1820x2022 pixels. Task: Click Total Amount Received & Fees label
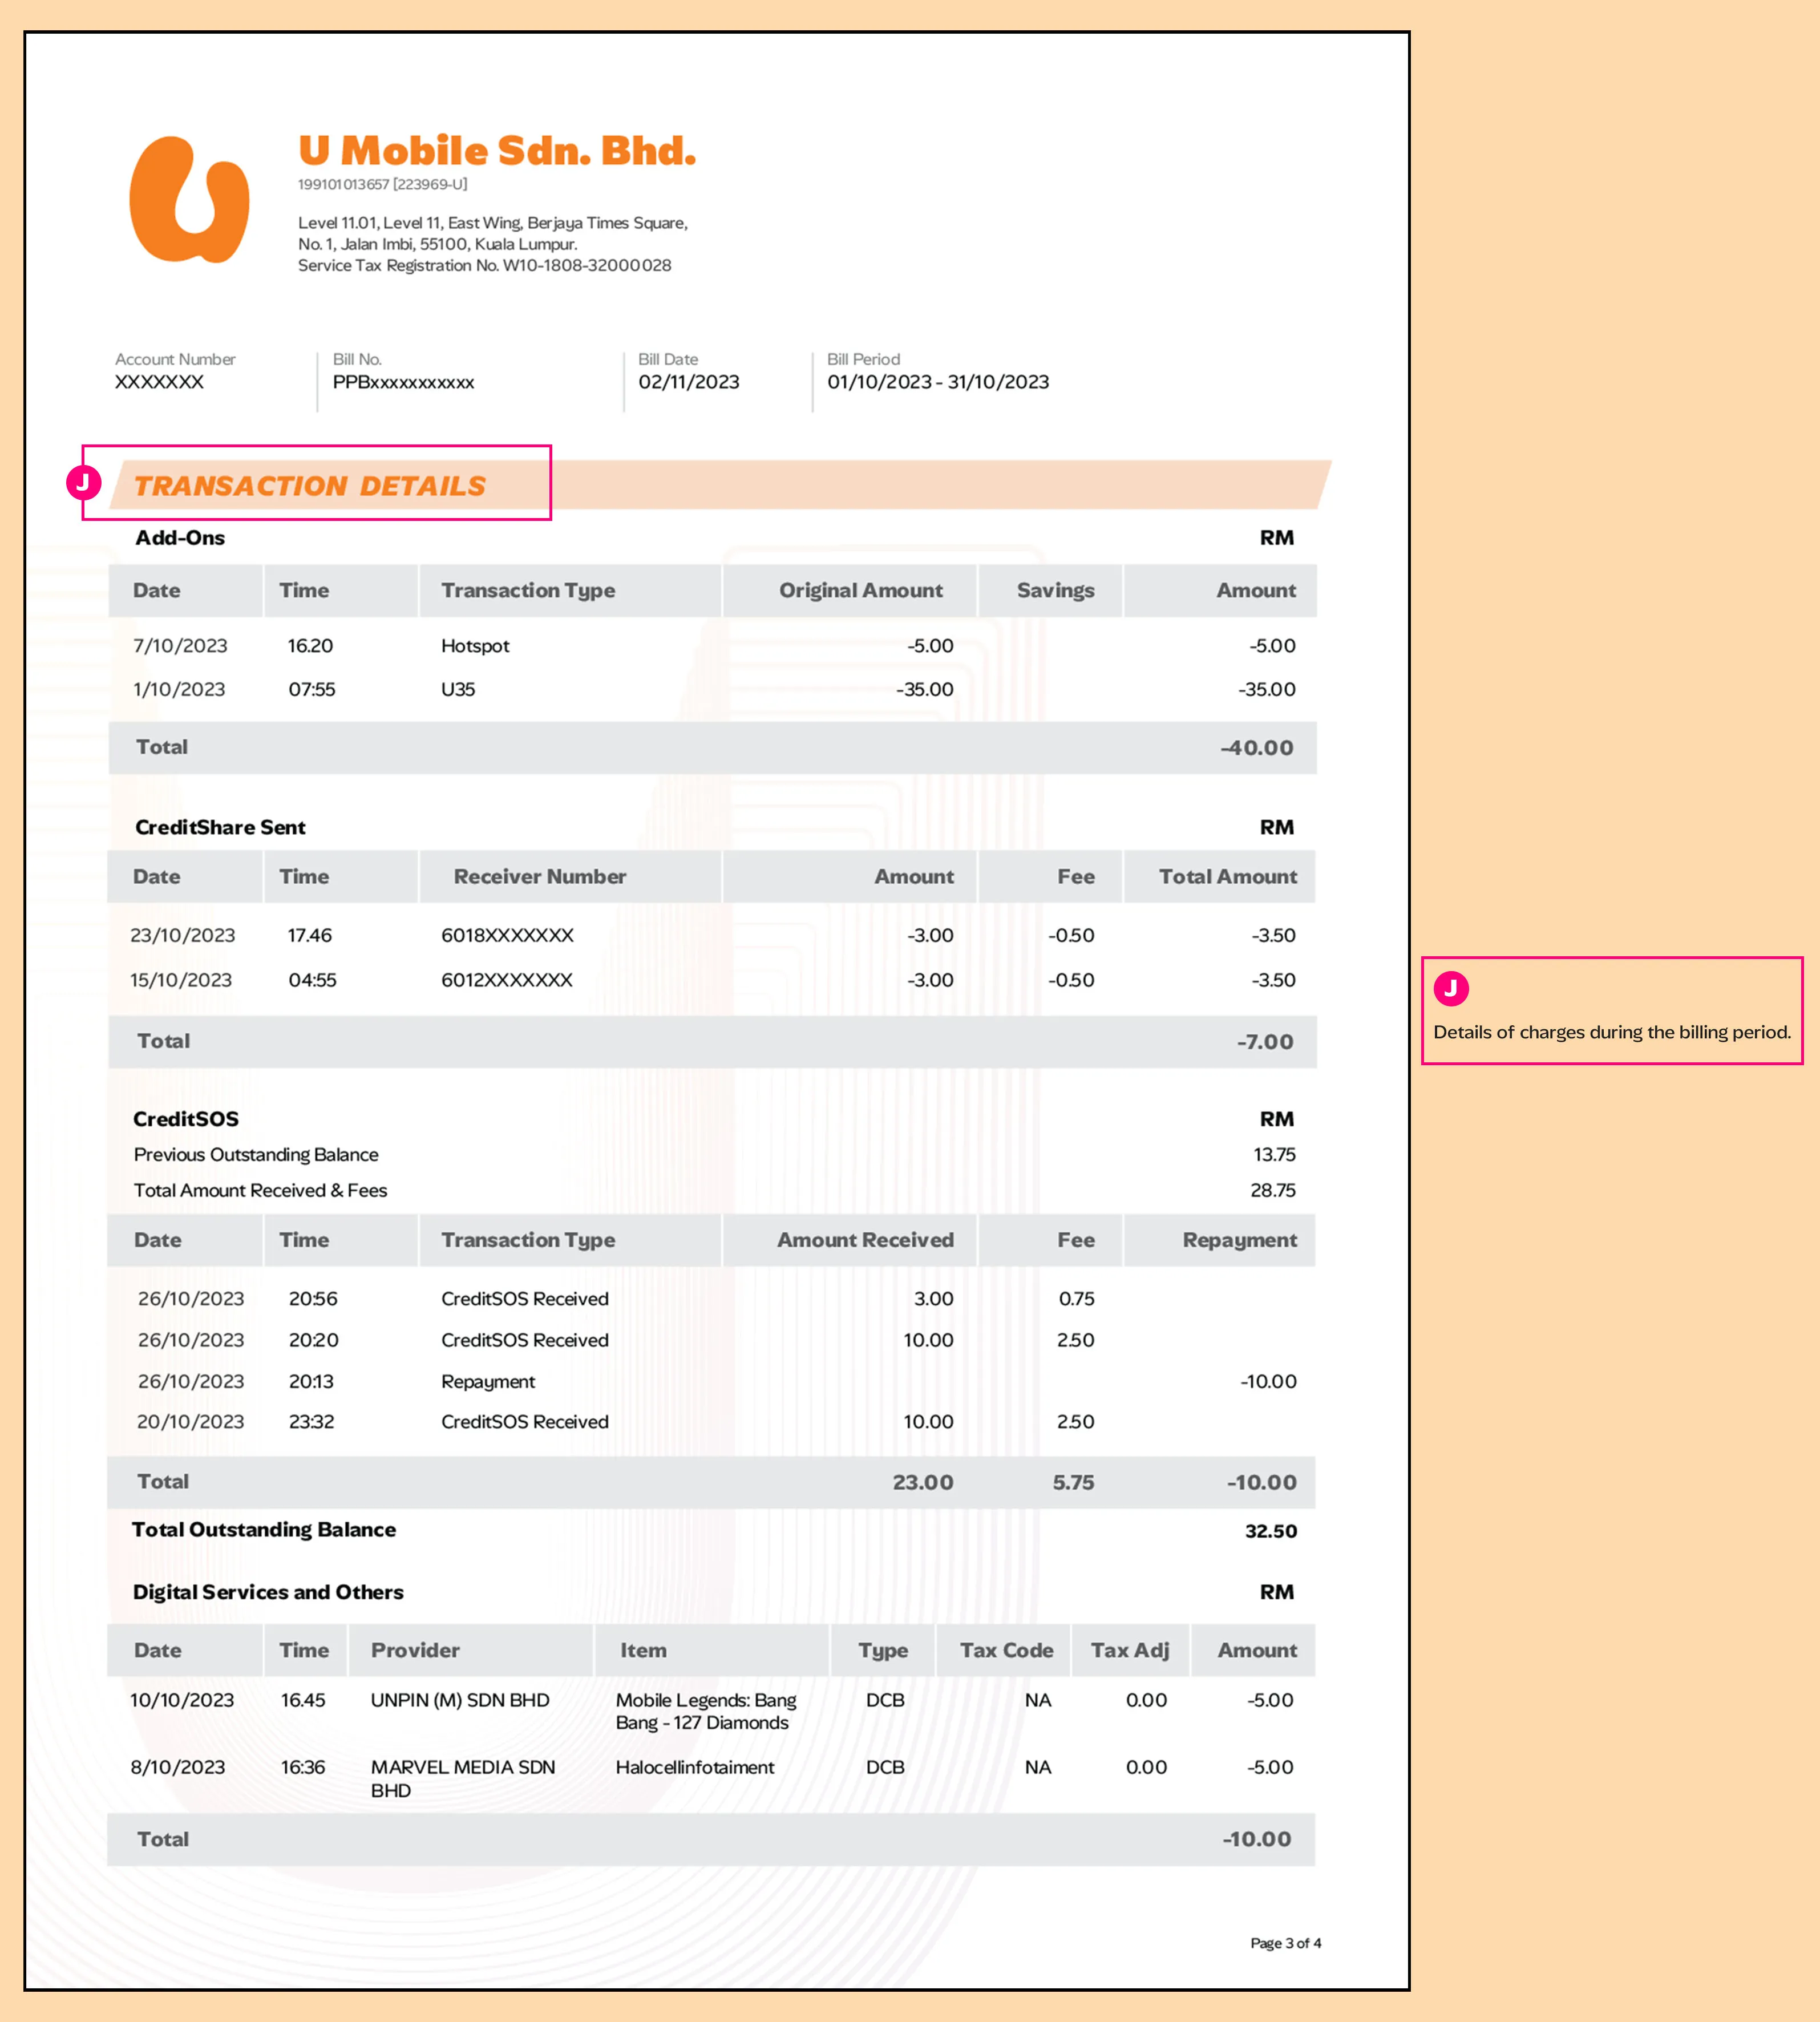tap(260, 1191)
